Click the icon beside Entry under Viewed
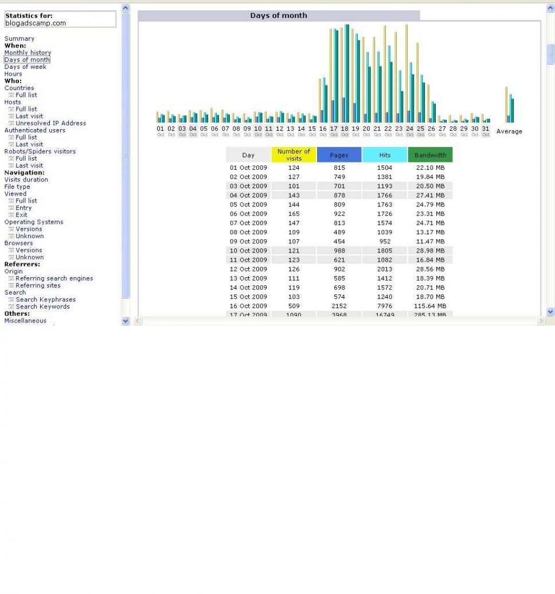 11,208
